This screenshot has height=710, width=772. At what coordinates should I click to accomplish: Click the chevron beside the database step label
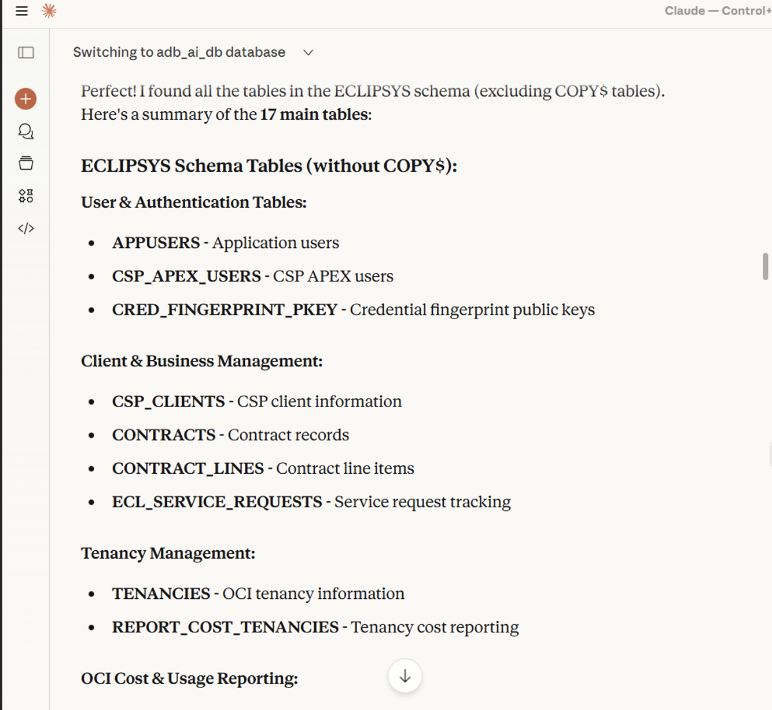pos(308,52)
